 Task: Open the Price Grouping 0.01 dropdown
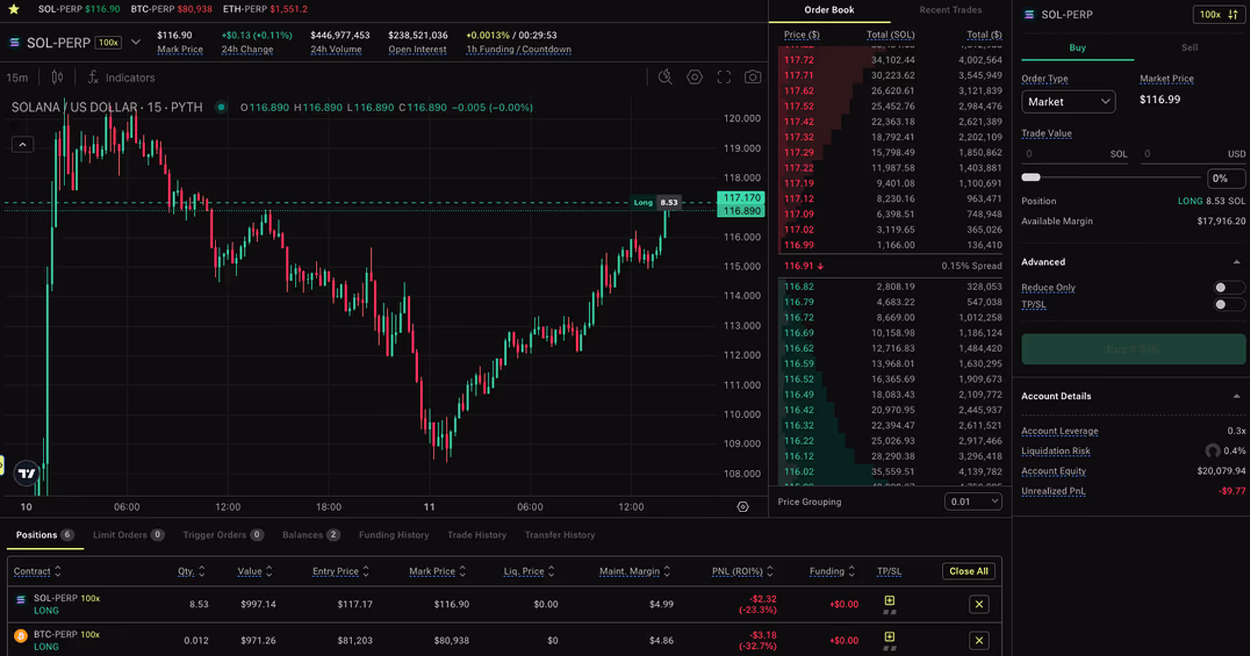(973, 501)
